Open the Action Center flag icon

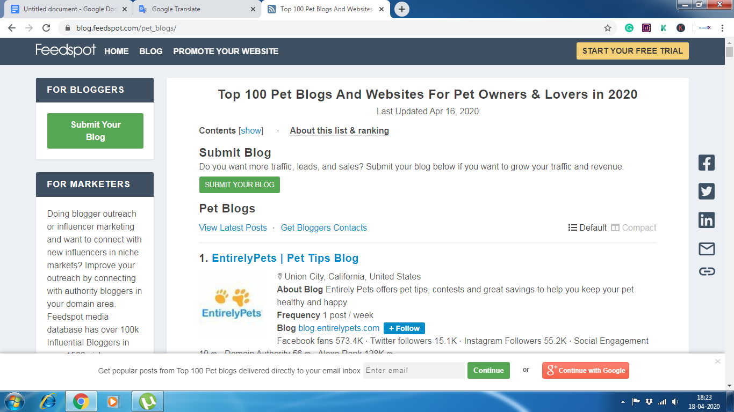coord(636,401)
